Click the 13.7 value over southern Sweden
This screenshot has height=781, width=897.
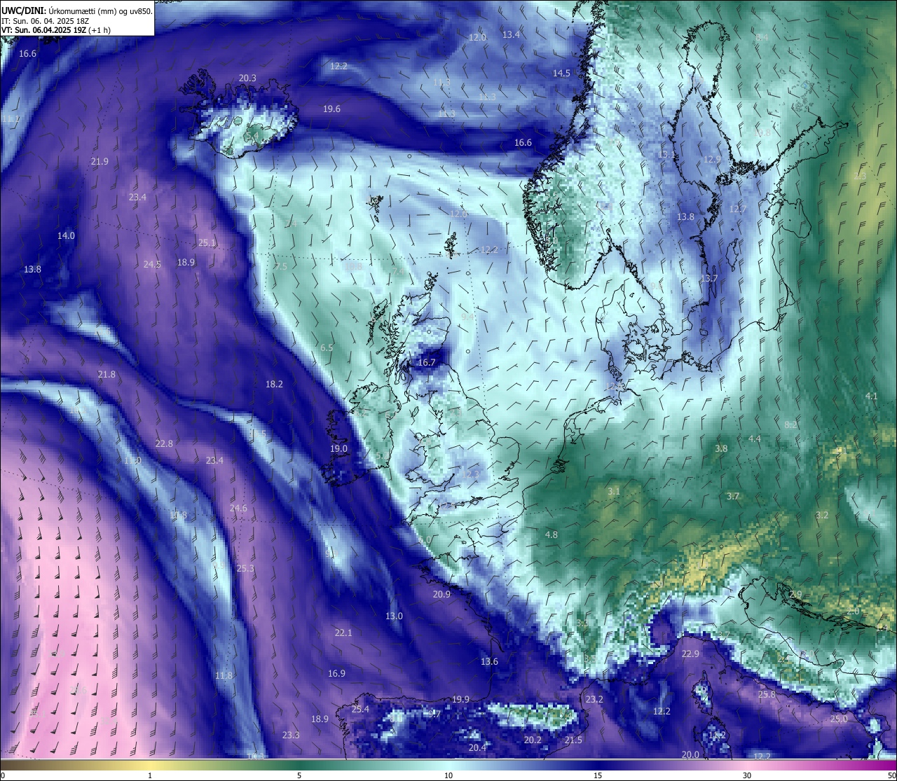(x=709, y=279)
